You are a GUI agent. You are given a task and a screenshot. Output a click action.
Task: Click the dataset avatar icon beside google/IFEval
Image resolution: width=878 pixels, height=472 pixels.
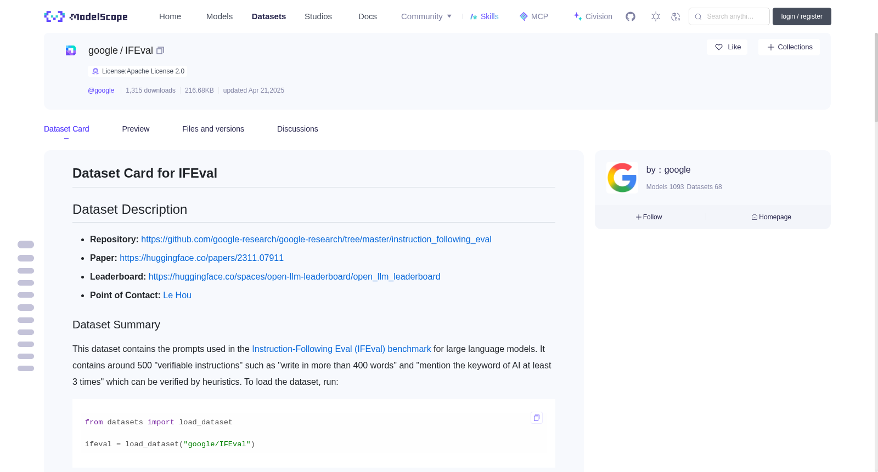click(x=71, y=50)
